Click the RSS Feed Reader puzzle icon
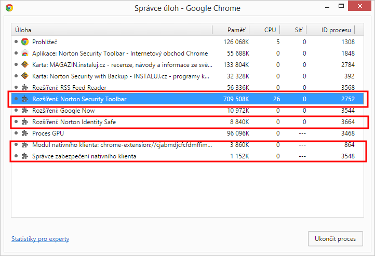The width and height of the screenshot is (375, 256). 24,87
